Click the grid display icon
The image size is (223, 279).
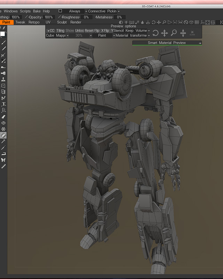point(197,22)
